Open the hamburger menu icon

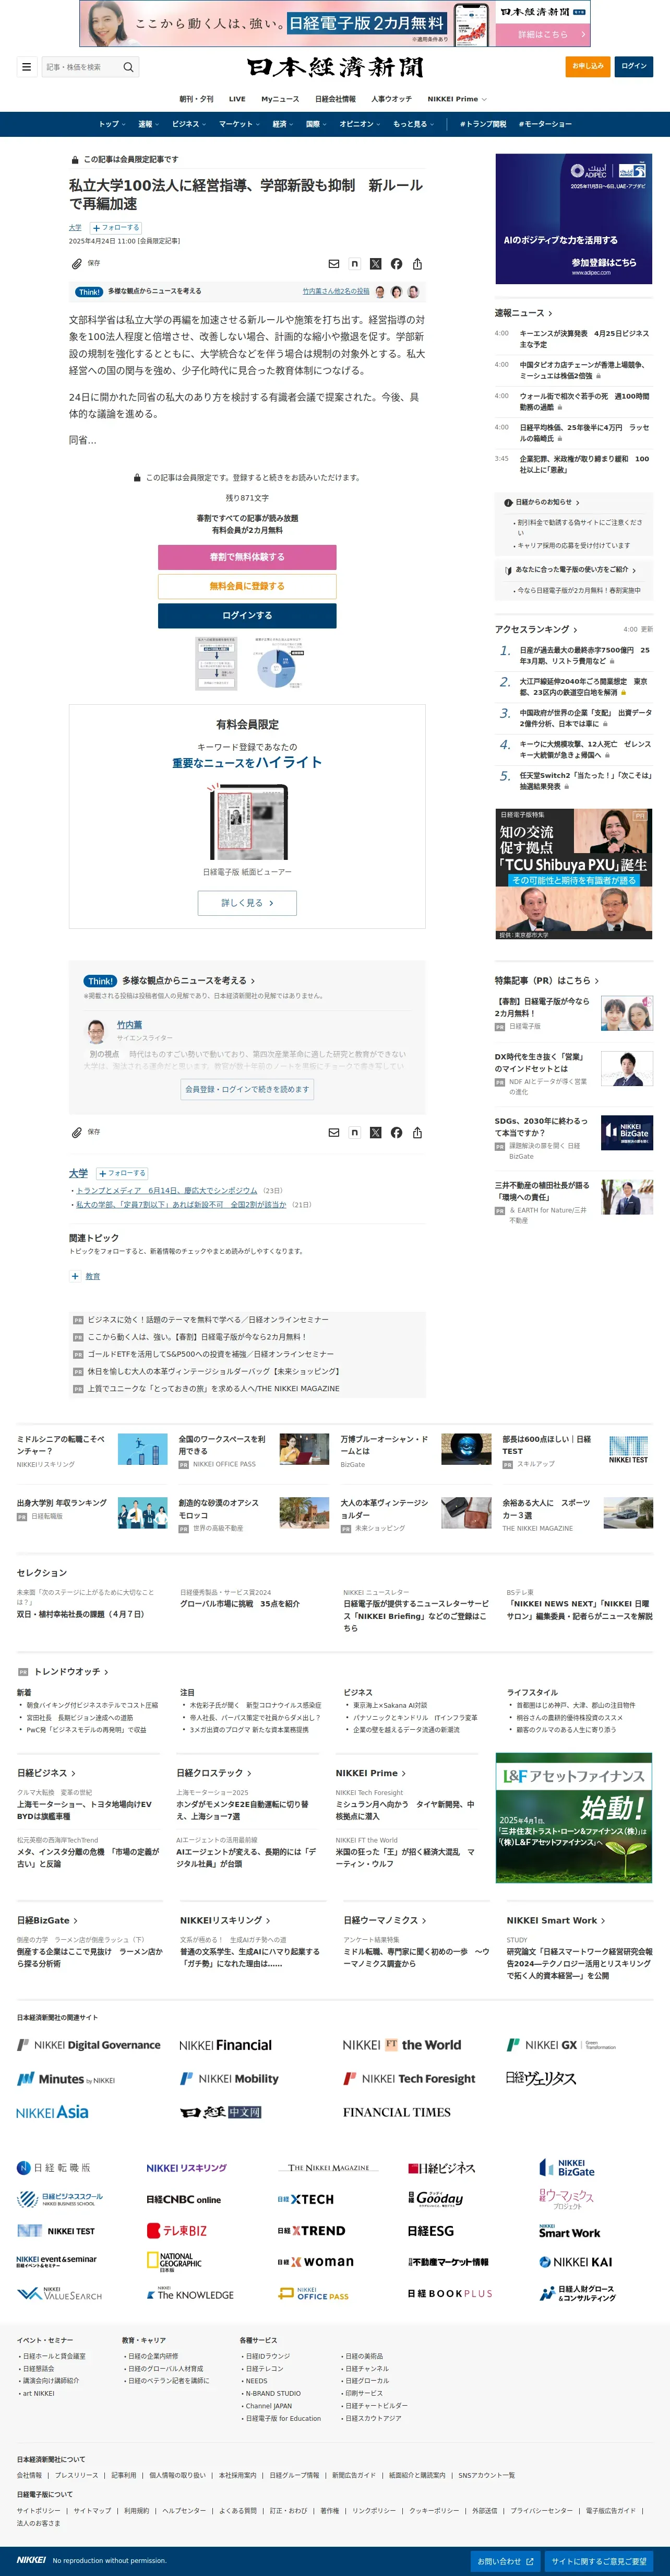click(26, 67)
